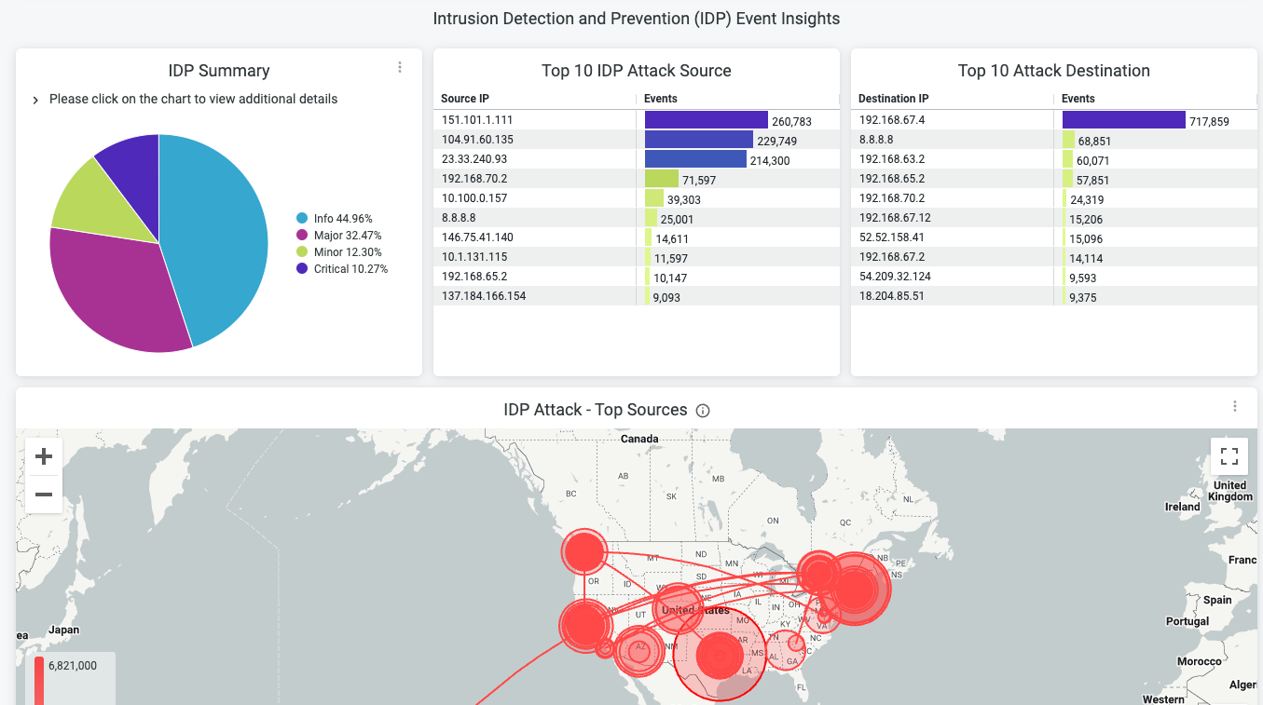The height and width of the screenshot is (705, 1263).
Task: Click the 260,783 events bar
Action: pyautogui.click(x=706, y=120)
